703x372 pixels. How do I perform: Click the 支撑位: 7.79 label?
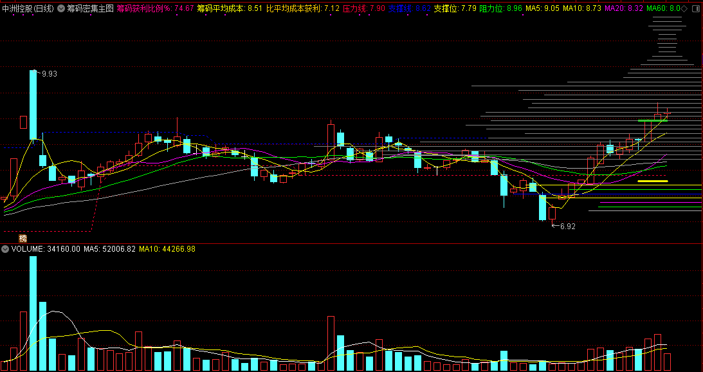455,8
